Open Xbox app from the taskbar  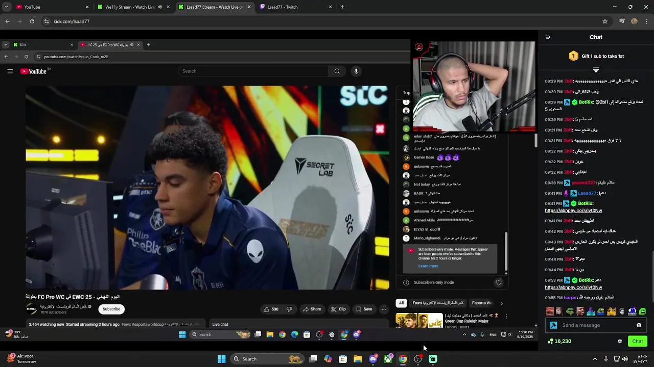(388, 359)
